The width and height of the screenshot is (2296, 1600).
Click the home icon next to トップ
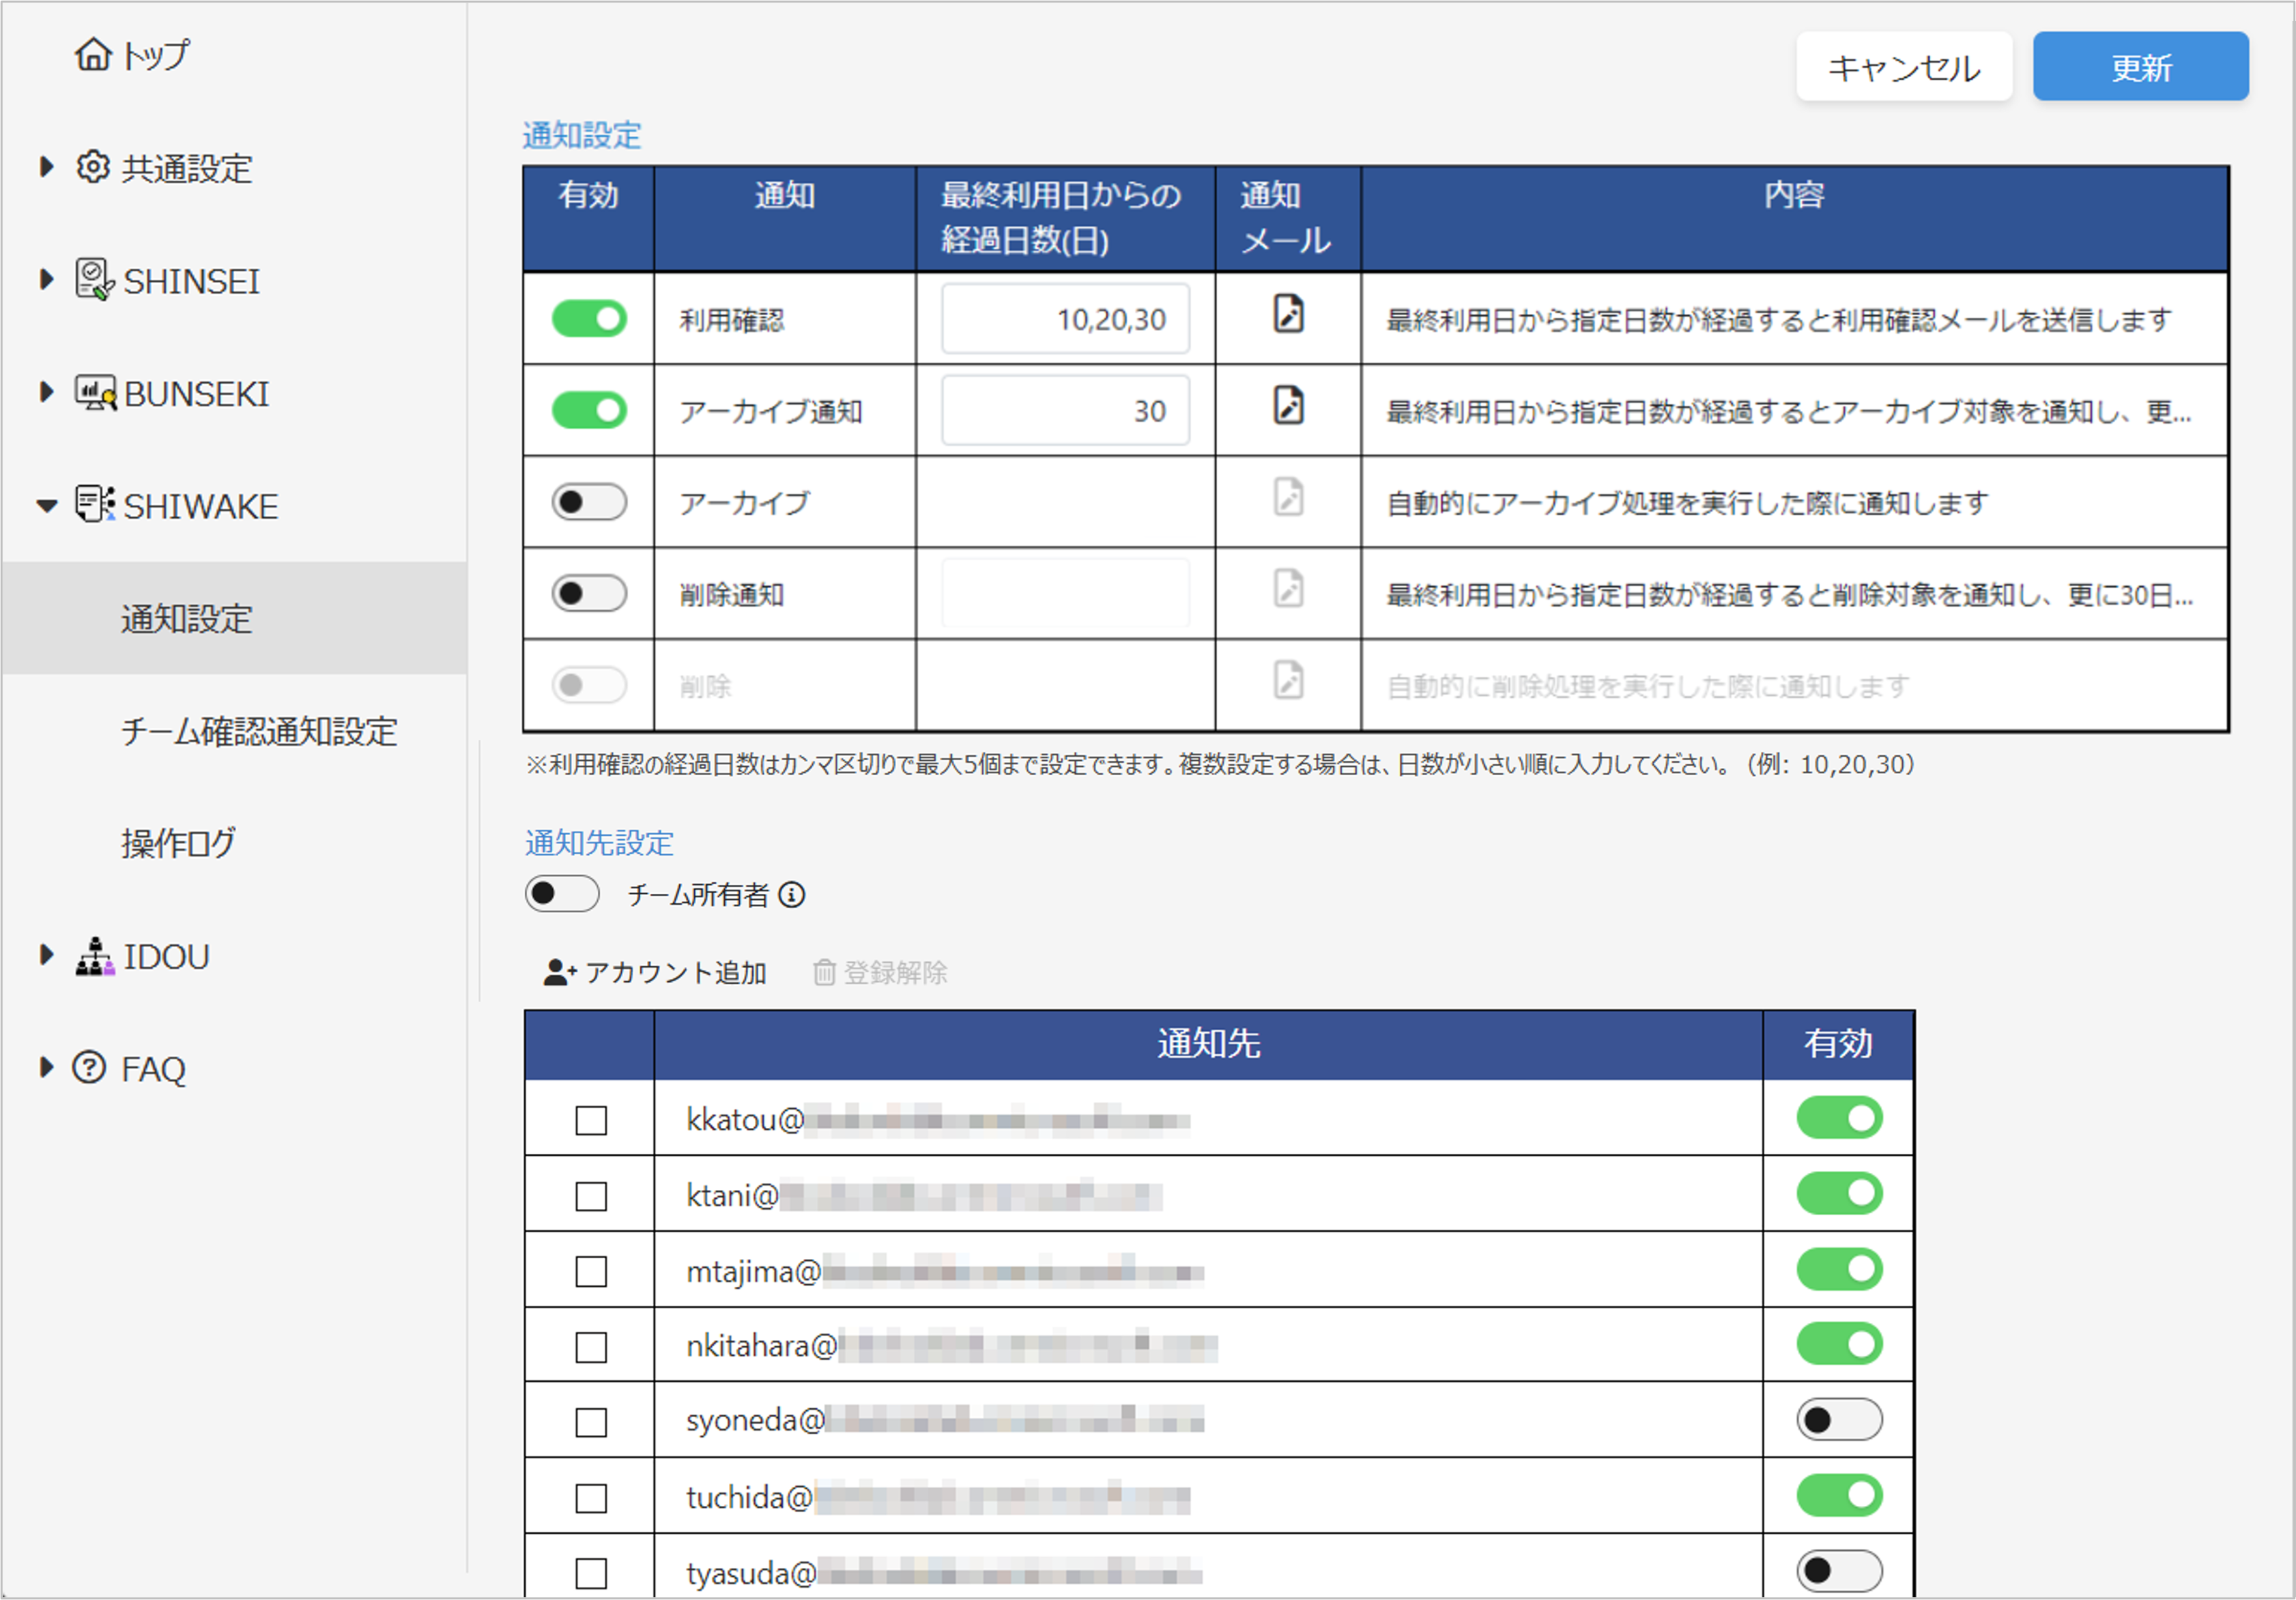pos(93,54)
